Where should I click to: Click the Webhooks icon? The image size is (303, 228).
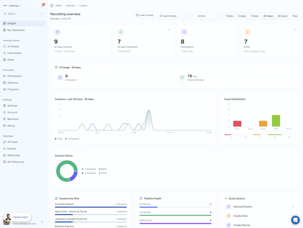pyautogui.click(x=5, y=156)
